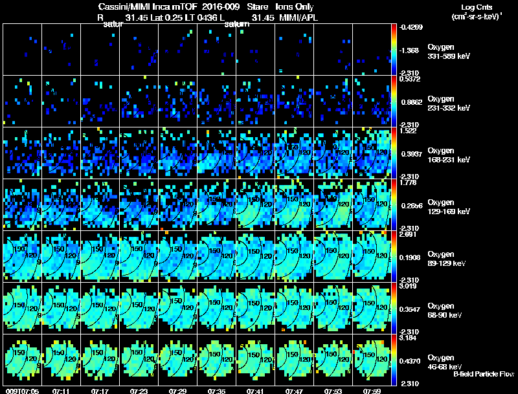Screen dimensions: 518x394
Task: Click the 07:35 time label
Action: click(216, 391)
